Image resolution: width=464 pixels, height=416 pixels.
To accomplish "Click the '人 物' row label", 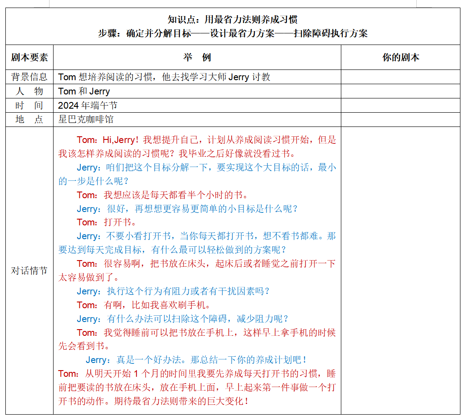I will point(29,91).
